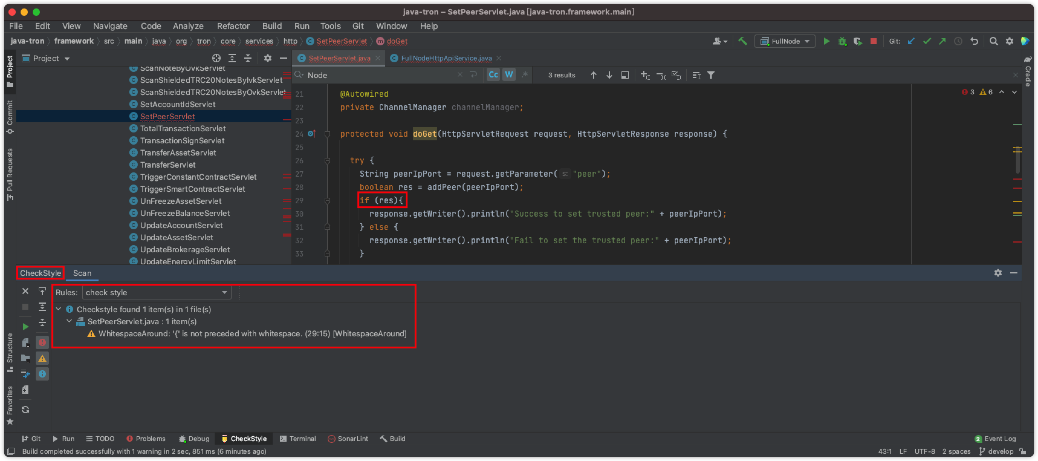This screenshot has height=461, width=1038.
Task: Click Git update project arrow icon
Action: tap(911, 41)
